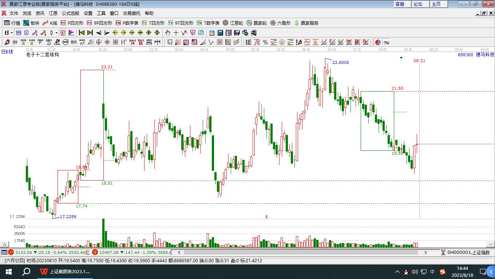Open the Windows Start menu
The image size is (495, 279).
(x=9, y=271)
